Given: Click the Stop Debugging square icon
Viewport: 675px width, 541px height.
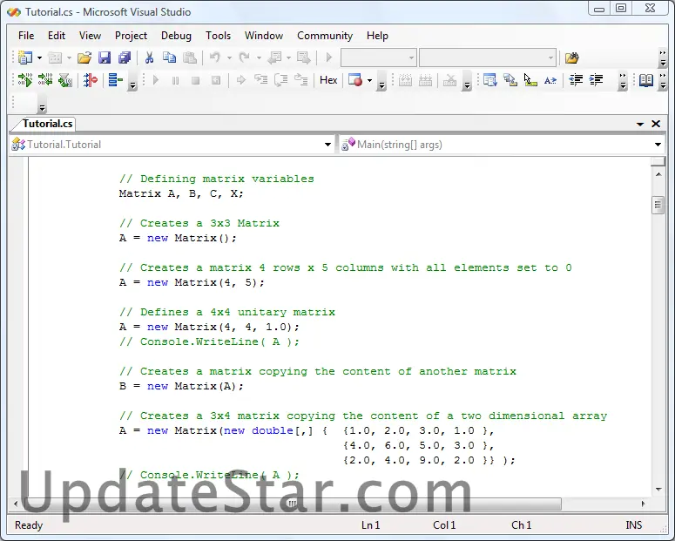Looking at the screenshot, I should click(x=195, y=80).
